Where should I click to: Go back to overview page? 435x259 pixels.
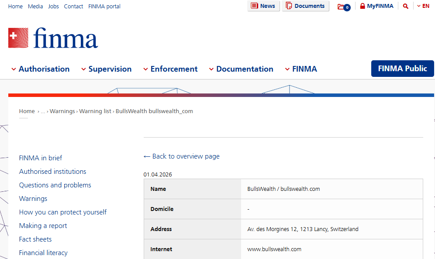(x=181, y=156)
